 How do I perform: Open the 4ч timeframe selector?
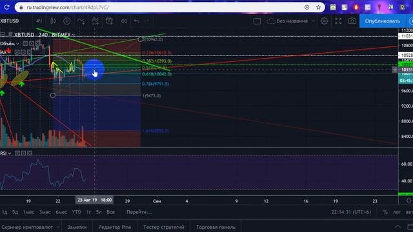click(x=39, y=21)
